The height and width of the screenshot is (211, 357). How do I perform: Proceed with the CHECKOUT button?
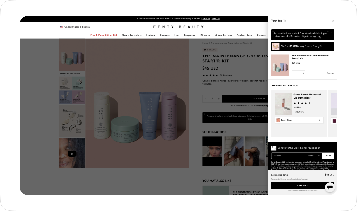click(x=303, y=186)
